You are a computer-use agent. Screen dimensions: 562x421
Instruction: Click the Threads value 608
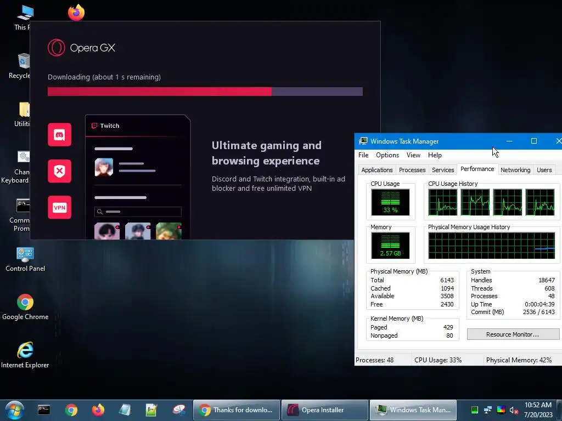[x=549, y=288]
